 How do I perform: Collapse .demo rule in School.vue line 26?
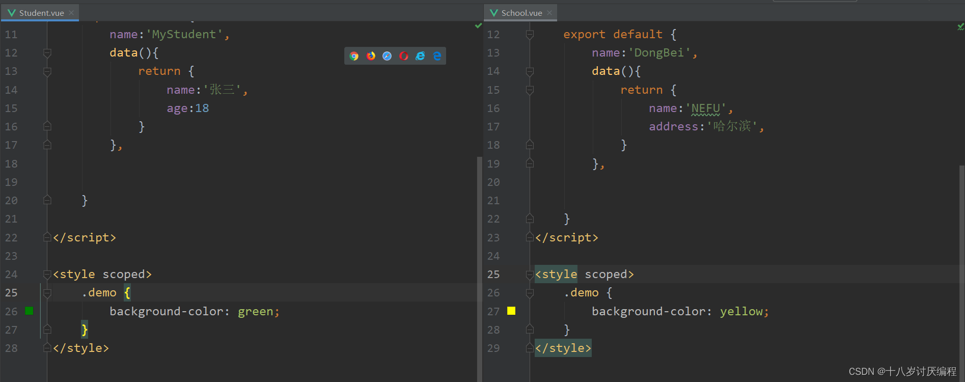[530, 293]
